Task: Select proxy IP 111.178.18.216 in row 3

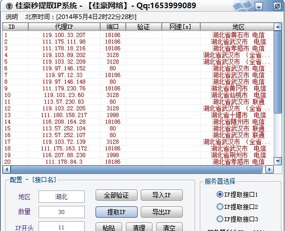Action: click(x=64, y=48)
